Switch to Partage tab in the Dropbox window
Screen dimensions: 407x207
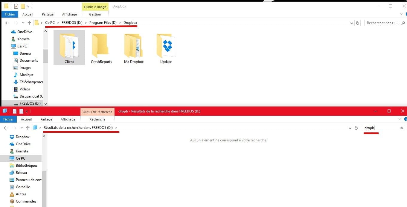pos(48,14)
